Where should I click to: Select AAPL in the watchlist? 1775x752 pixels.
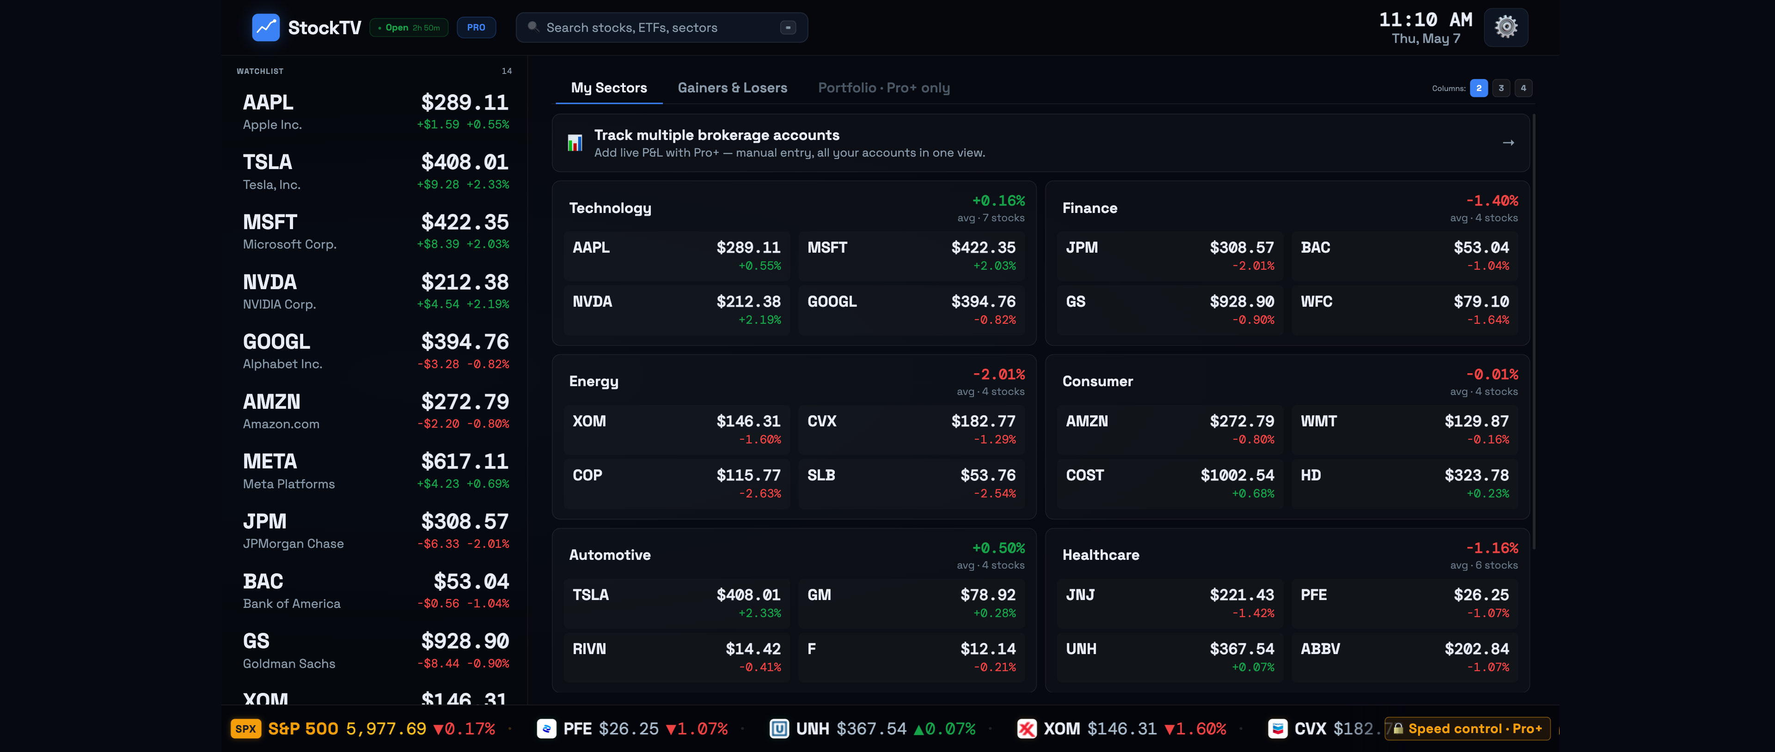375,112
